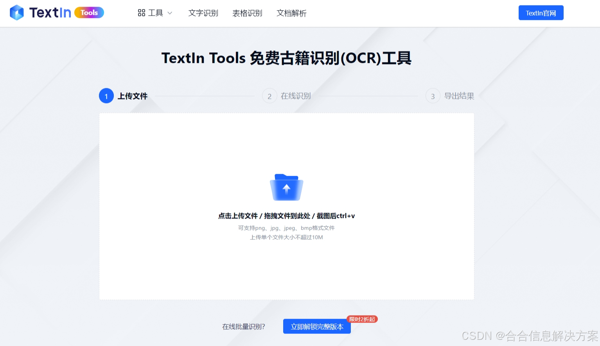Click the TextIn wordmark in header

point(50,13)
